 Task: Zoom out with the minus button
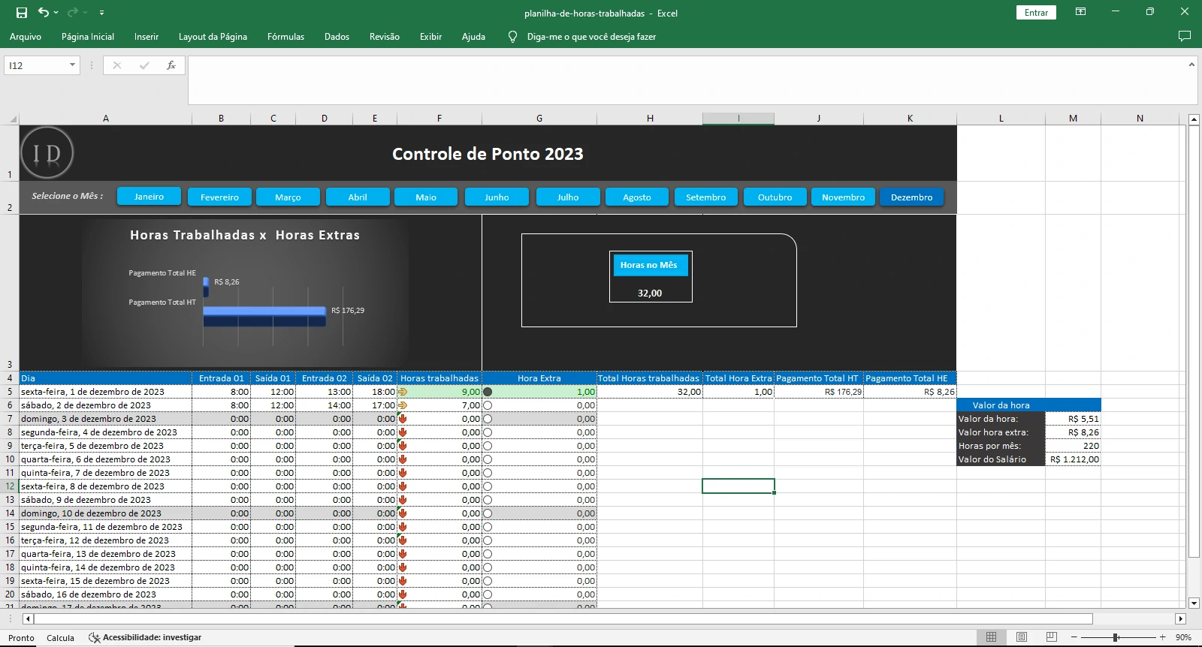pos(1075,637)
